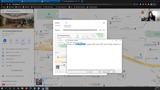This screenshot has height=90, width=160.
Task: Click the taskbar search icon
Action: click(6, 88)
